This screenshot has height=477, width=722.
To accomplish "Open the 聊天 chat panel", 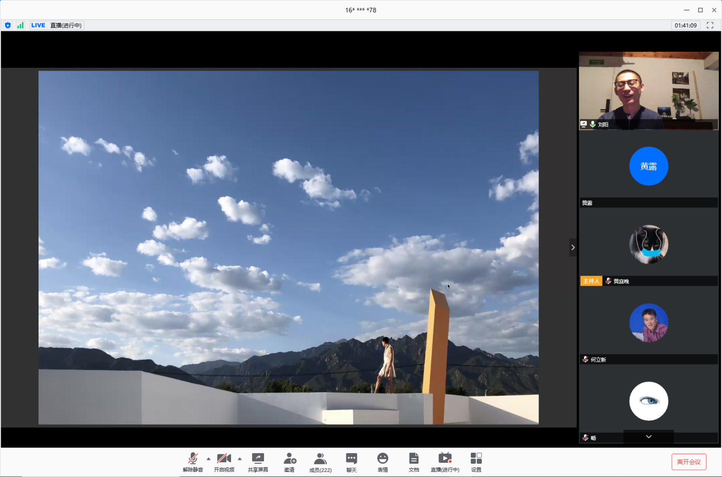I will point(351,459).
